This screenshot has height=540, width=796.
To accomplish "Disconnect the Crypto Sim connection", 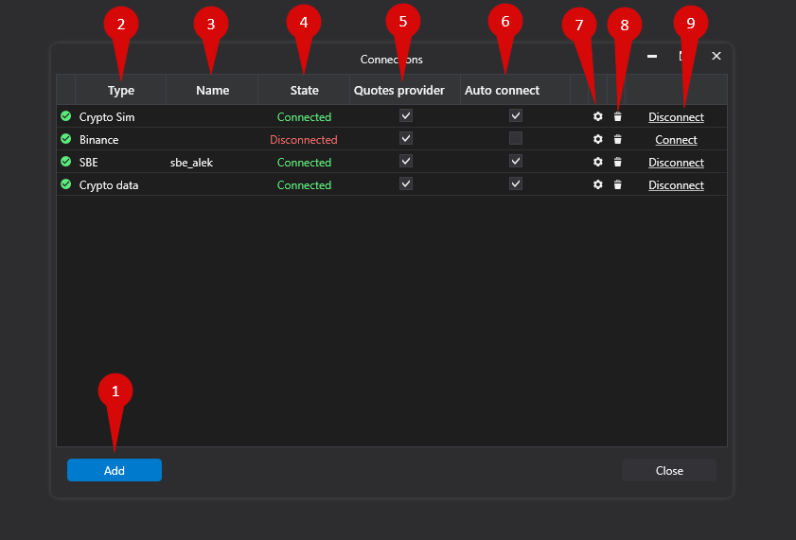I will 676,117.
